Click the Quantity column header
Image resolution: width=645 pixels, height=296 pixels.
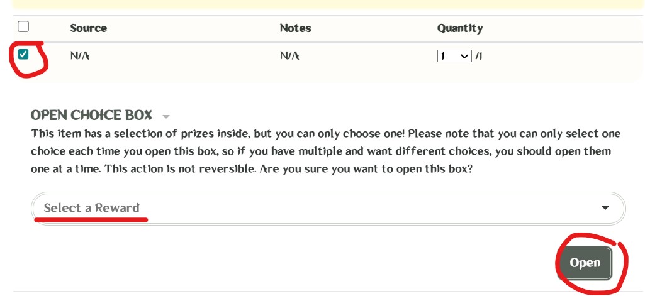coord(459,28)
